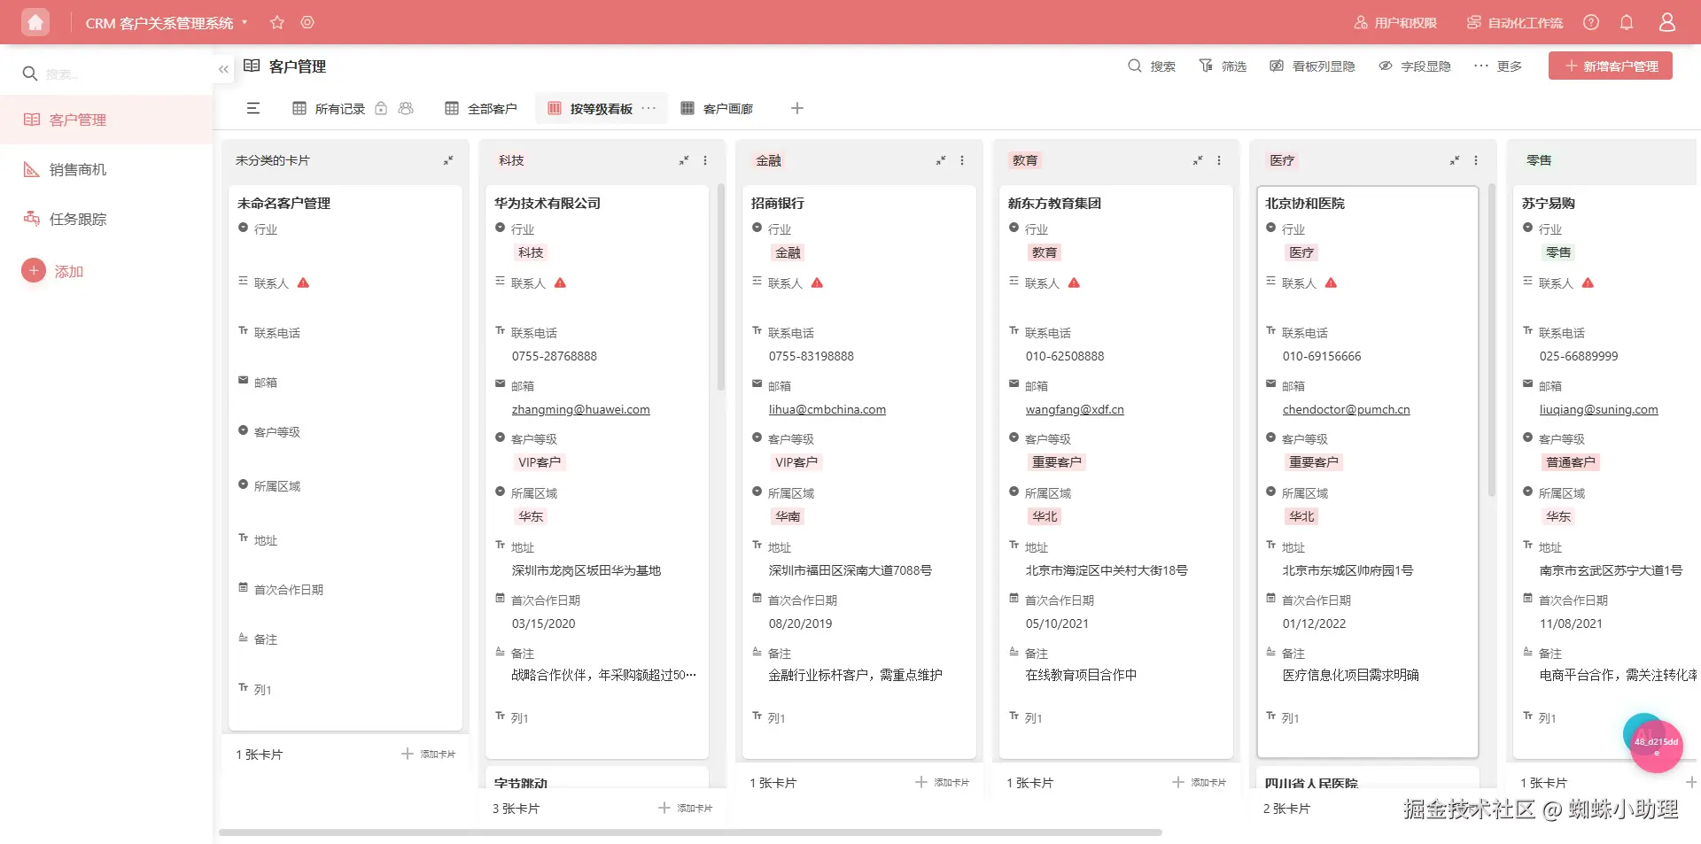The width and height of the screenshot is (1701, 844).
Task: Open the CRM app name dropdown
Action: pyautogui.click(x=167, y=23)
